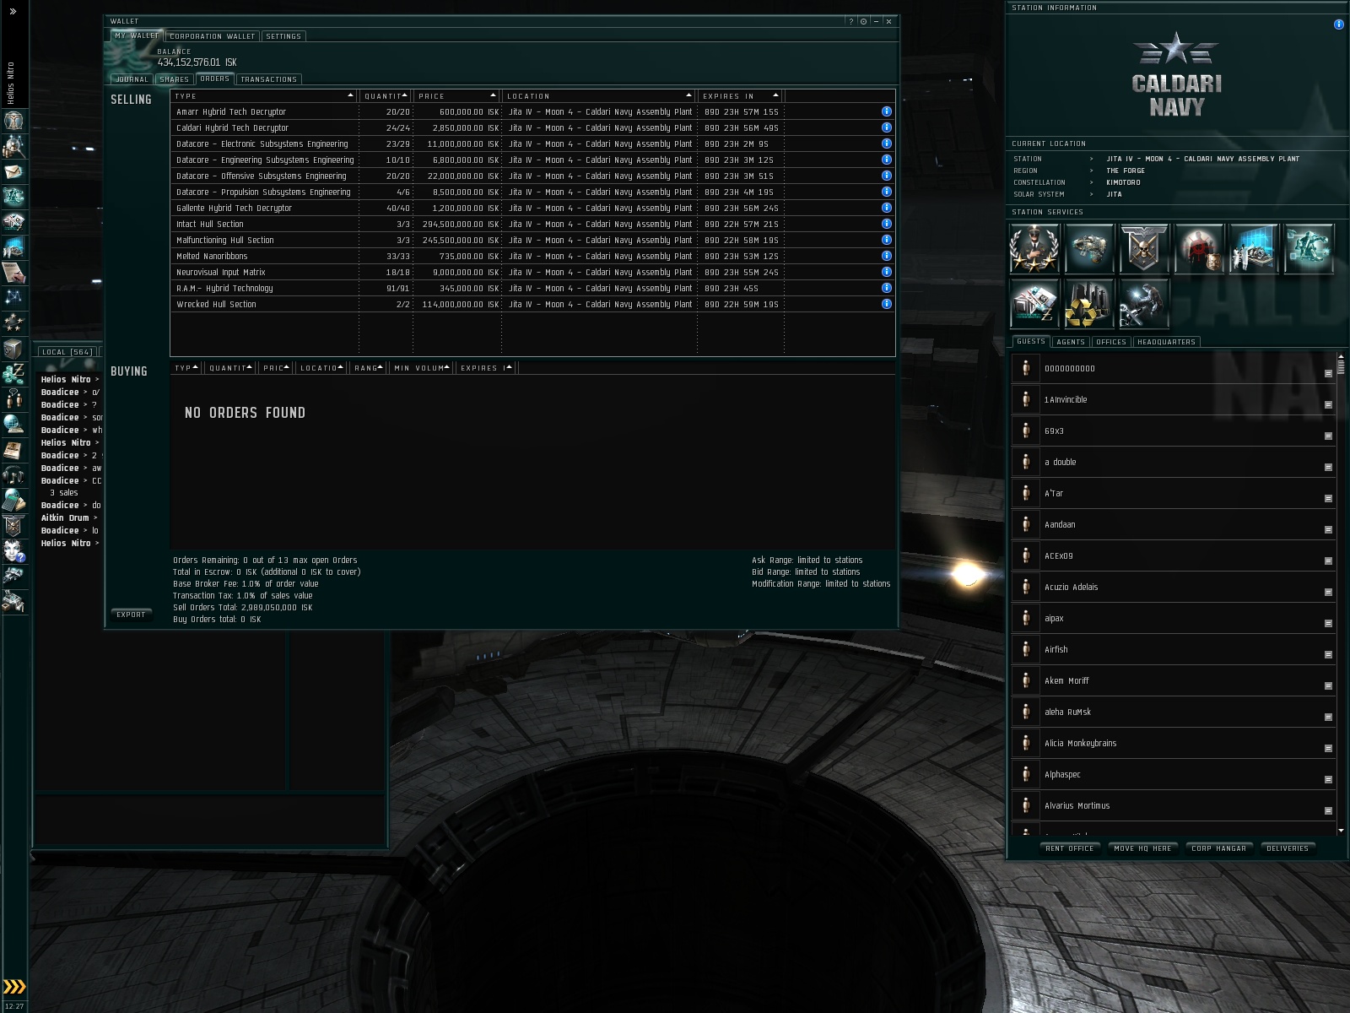Select the Gallente Hybrid Tech Decryptor order
Image resolution: width=1350 pixels, height=1013 pixels.
tap(532, 208)
